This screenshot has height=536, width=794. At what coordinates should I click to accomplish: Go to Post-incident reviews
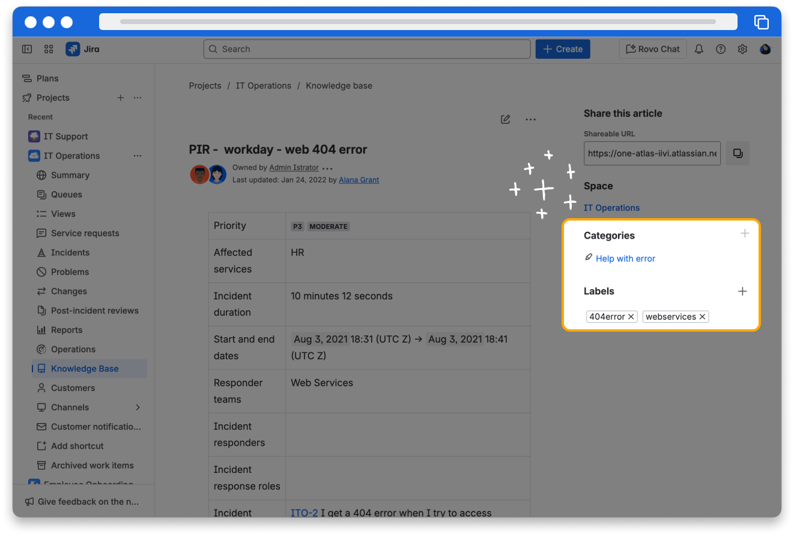coord(94,311)
